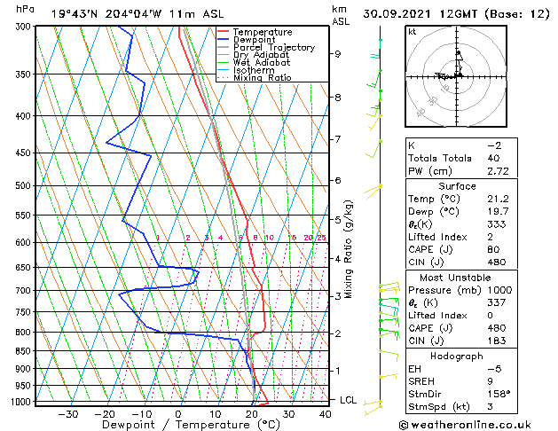
Task: Click the surface CAPE value 80
Action: (x=493, y=249)
